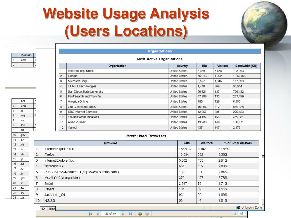291x218 pixels.
Task: Select the .mil domain row
Action: [x=24, y=125]
